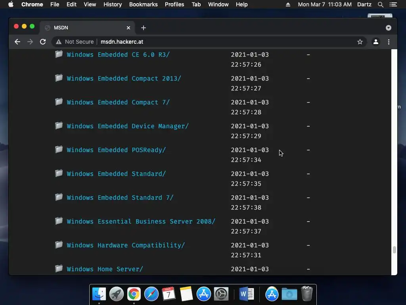Open the Chrome app menu
Viewport: 406px width, 305px height.
pos(32,4)
